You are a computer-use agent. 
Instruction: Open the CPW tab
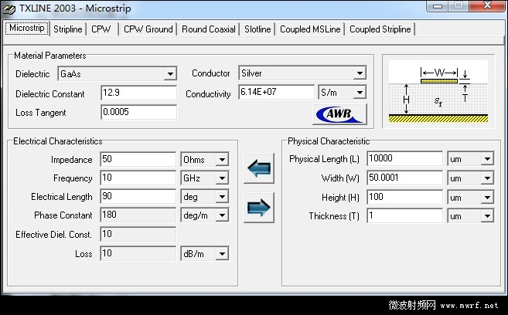[101, 29]
